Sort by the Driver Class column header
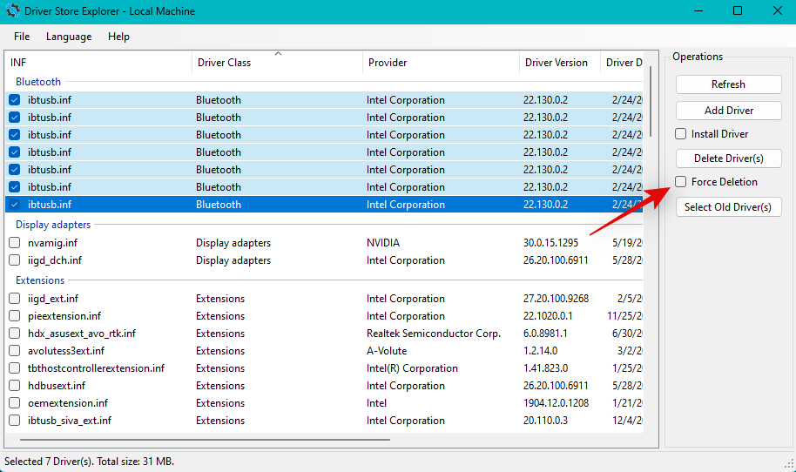The width and height of the screenshot is (796, 472). pyautogui.click(x=277, y=63)
